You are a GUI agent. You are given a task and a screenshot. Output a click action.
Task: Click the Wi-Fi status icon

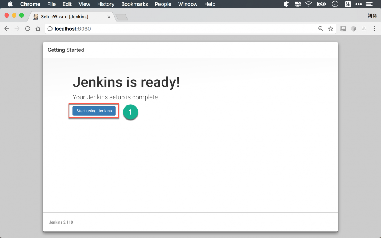309,4
